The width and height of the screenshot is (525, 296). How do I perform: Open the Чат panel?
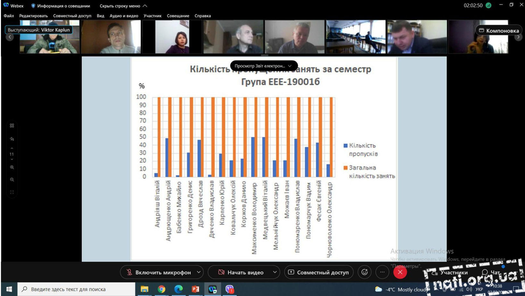pos(491,272)
